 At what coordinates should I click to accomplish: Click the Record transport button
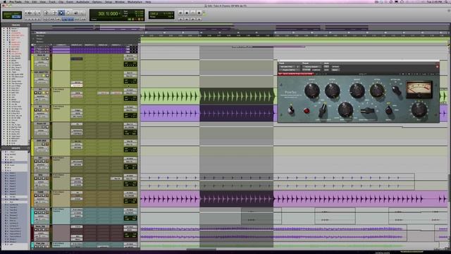(x=199, y=13)
